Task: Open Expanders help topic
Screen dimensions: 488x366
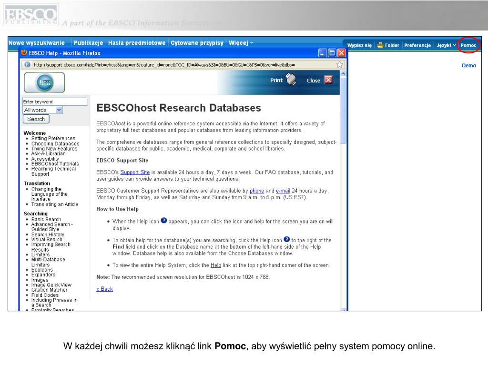Action: (43, 274)
